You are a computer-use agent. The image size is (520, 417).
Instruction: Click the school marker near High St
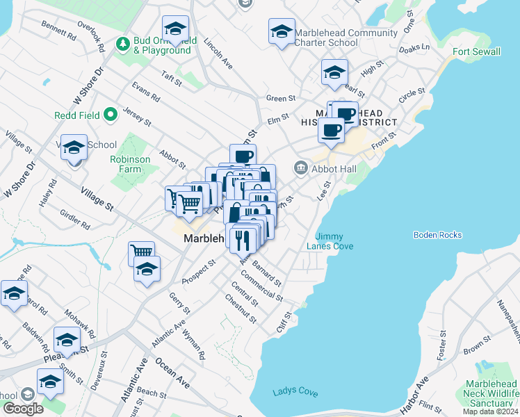[334, 73]
